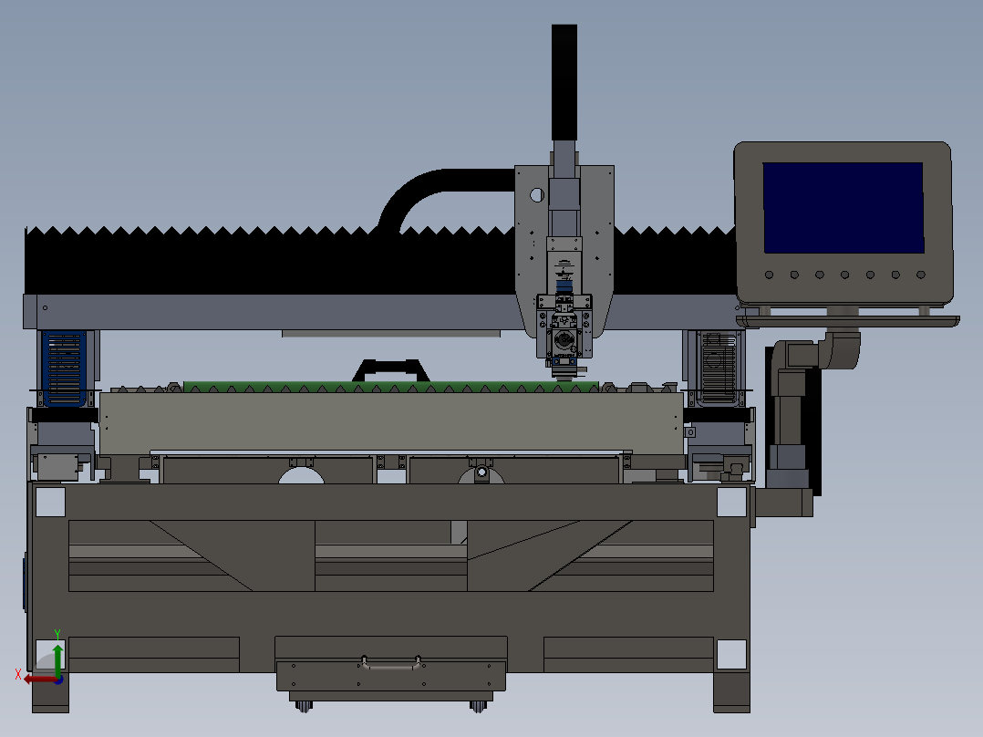
Task: Select the handle on the front drawer
Action: tap(391, 662)
